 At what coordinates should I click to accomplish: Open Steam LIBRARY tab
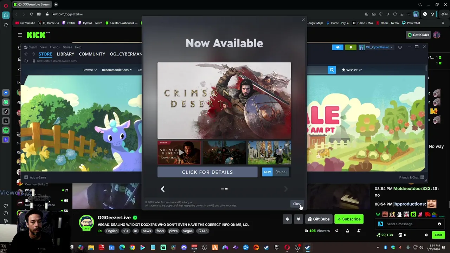65,54
